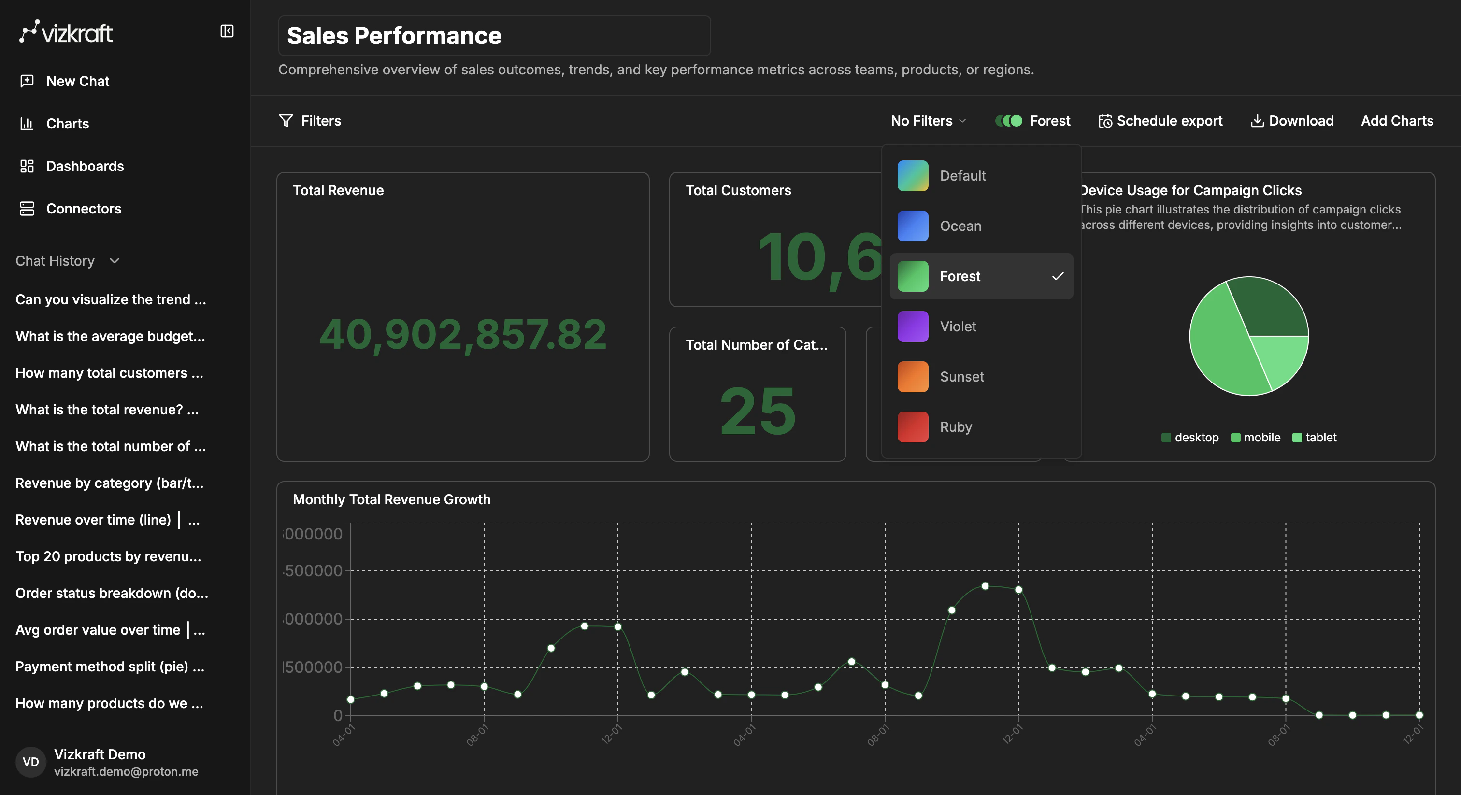This screenshot has width=1461, height=795.
Task: Click the Download icon
Action: point(1258,120)
